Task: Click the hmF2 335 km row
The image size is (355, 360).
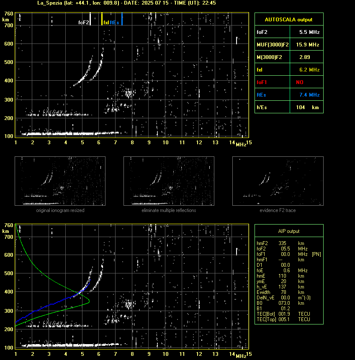Action: 280,243
